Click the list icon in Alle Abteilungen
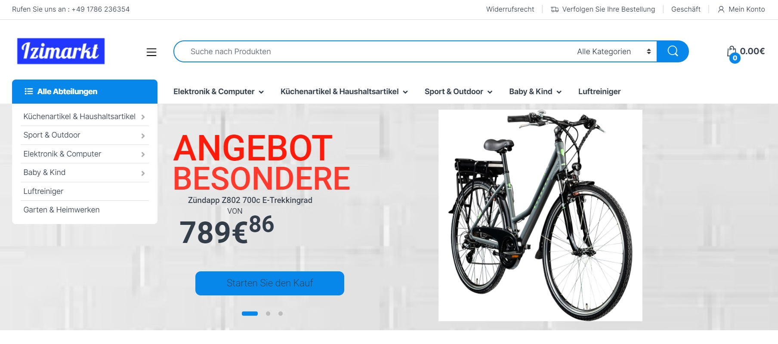The image size is (778, 344). coord(29,91)
